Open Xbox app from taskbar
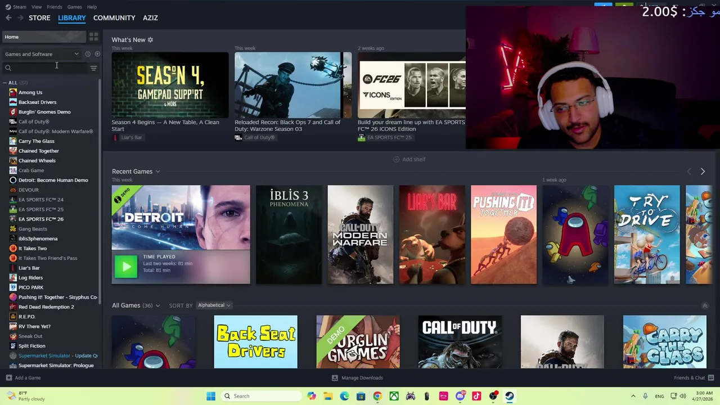 click(394, 396)
